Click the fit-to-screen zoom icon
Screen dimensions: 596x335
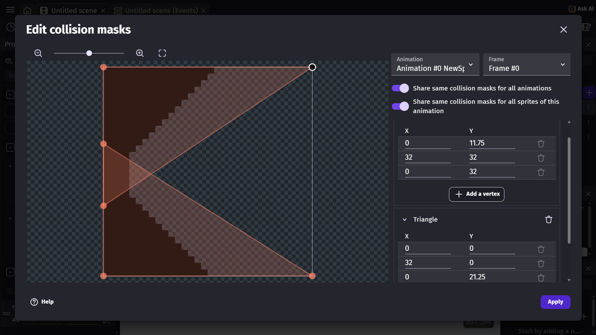pyautogui.click(x=162, y=53)
